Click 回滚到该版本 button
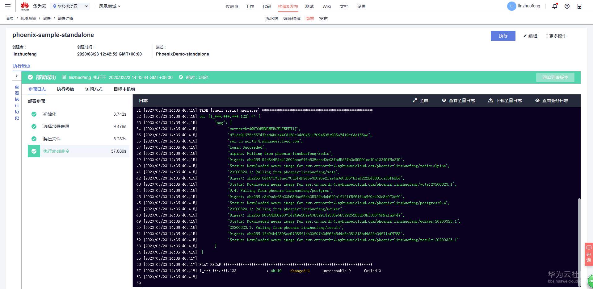This screenshot has height=289, width=593. pyautogui.click(x=555, y=77)
